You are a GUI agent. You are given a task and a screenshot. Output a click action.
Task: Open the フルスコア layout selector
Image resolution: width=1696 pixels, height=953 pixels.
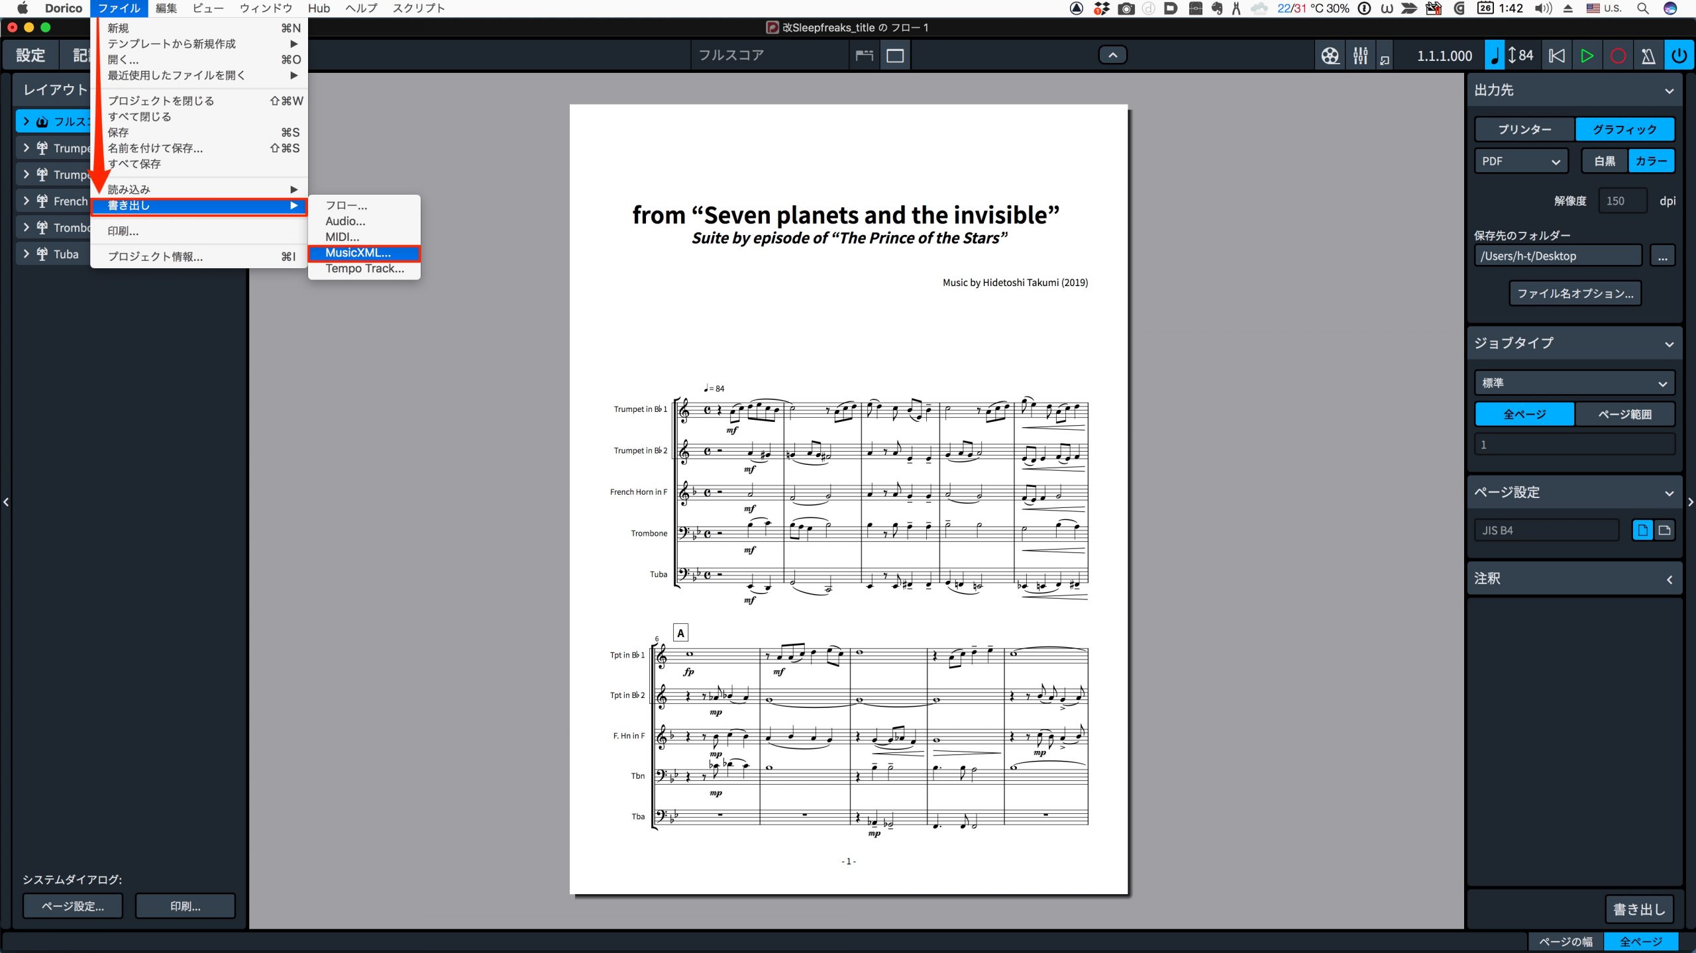click(768, 56)
